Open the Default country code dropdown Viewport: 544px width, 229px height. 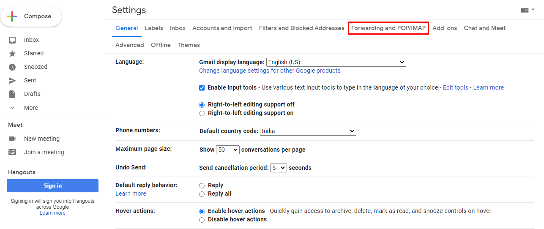click(308, 131)
